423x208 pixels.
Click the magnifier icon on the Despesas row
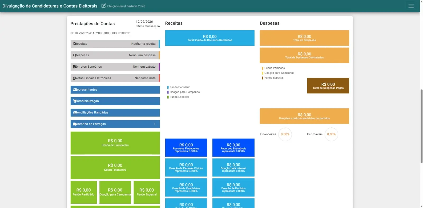click(x=75, y=55)
